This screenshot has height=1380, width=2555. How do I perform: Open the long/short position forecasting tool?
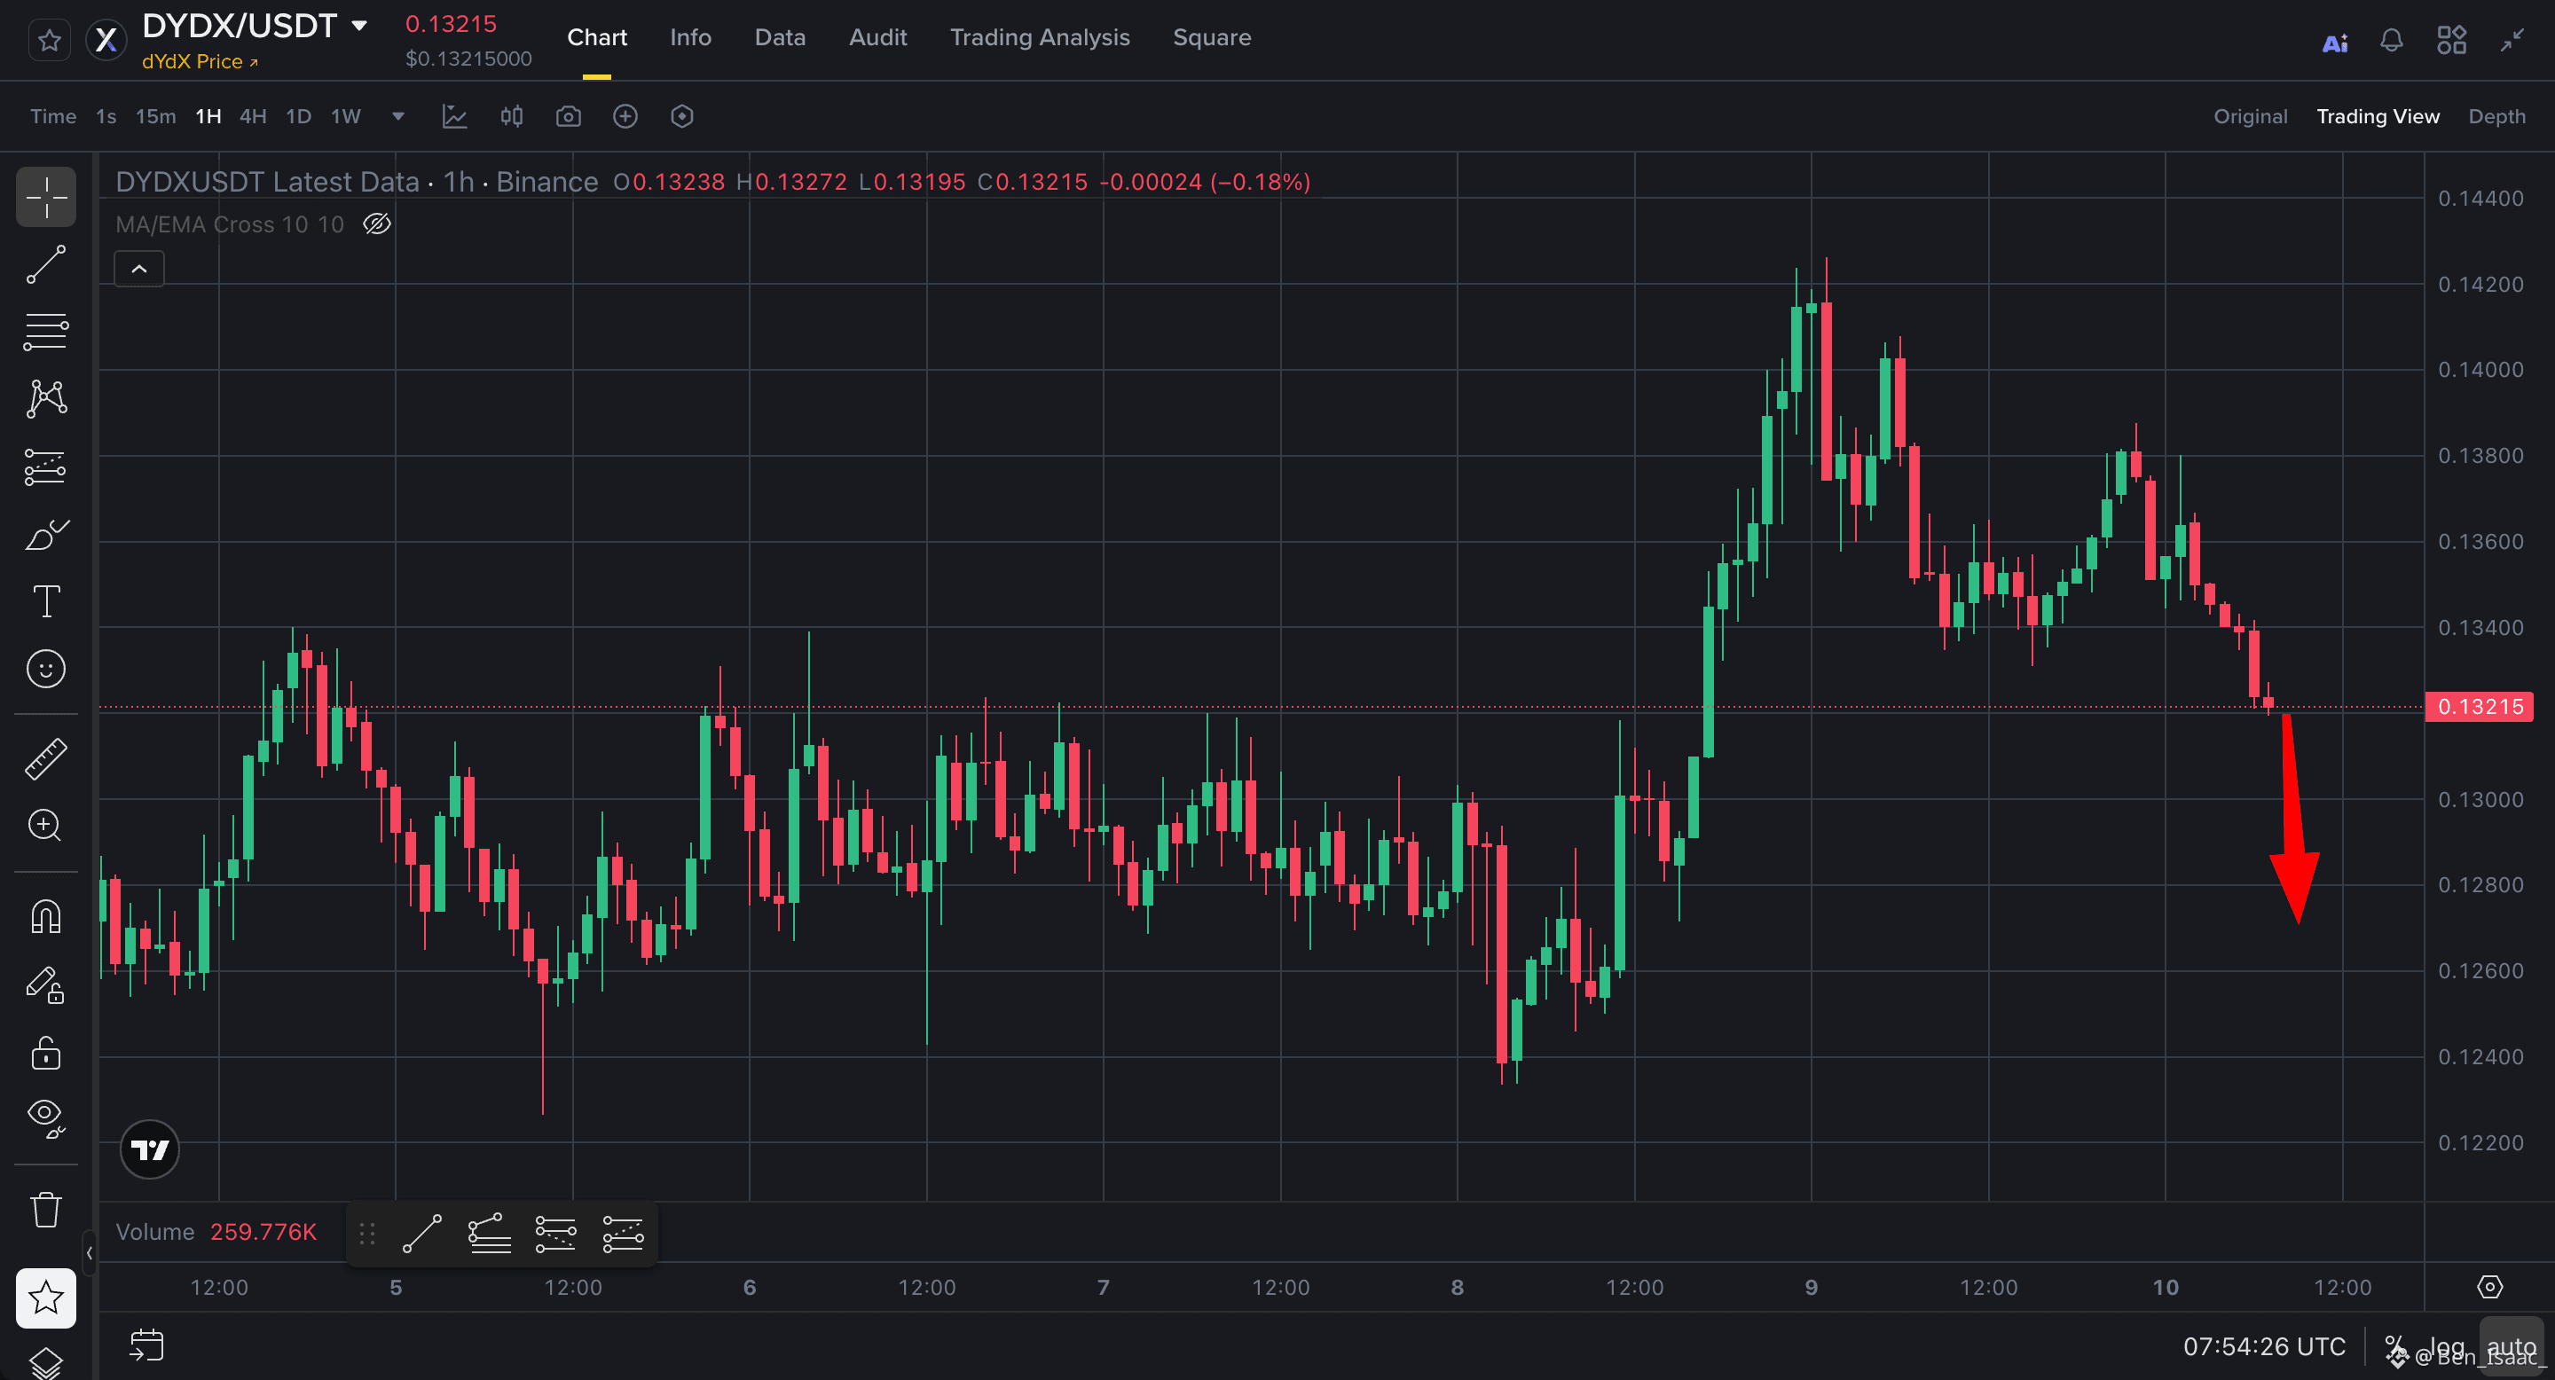pyautogui.click(x=45, y=467)
